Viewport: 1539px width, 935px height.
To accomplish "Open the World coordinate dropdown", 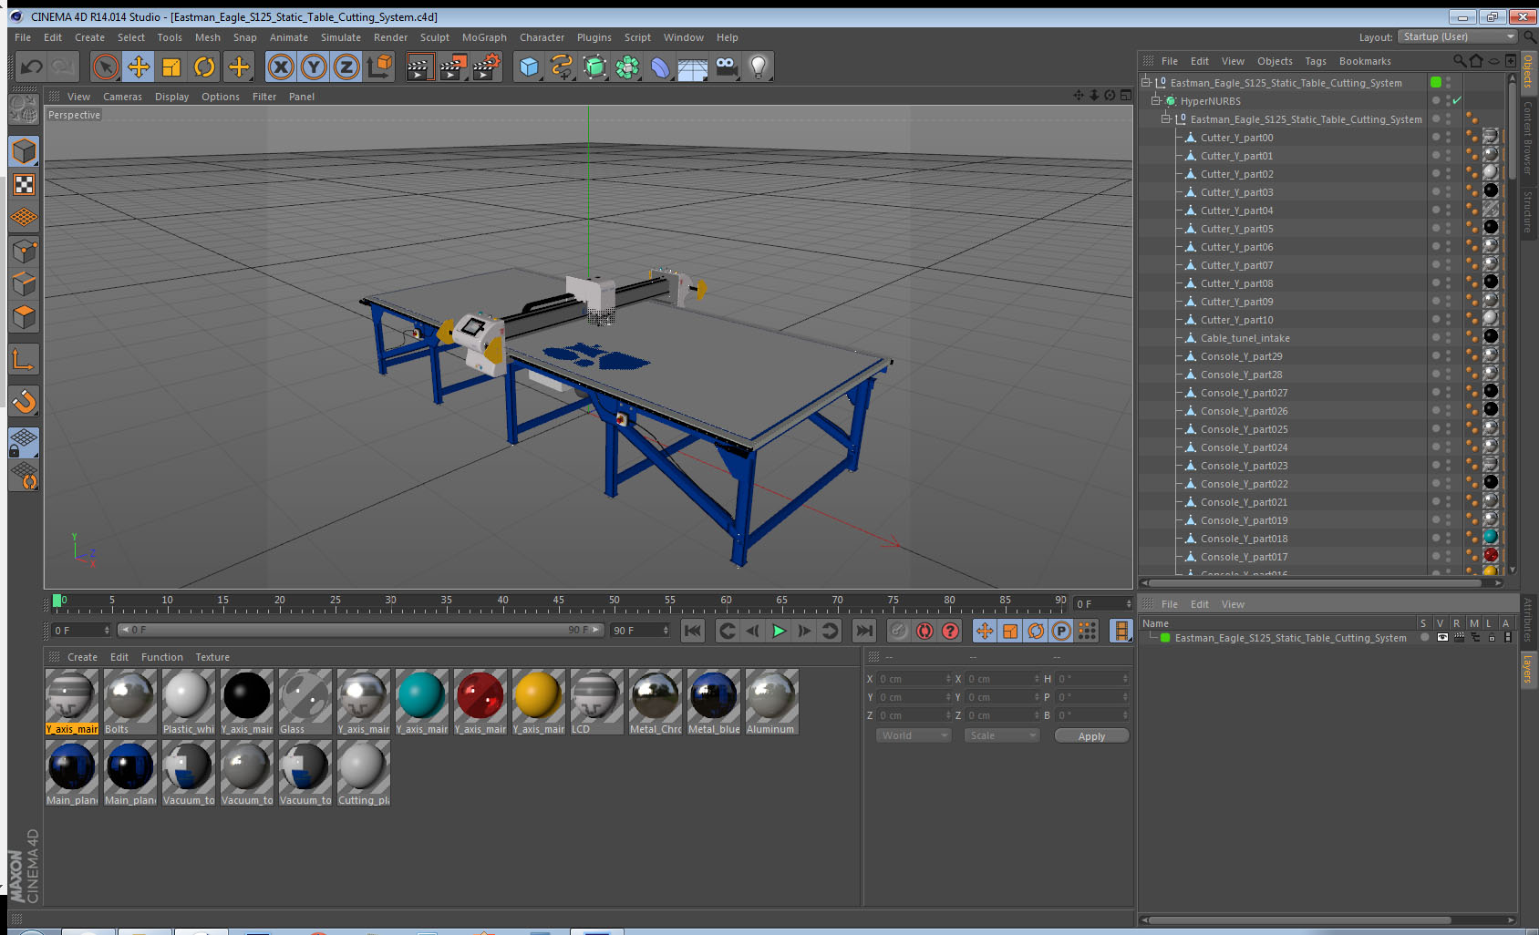I will tap(914, 735).
